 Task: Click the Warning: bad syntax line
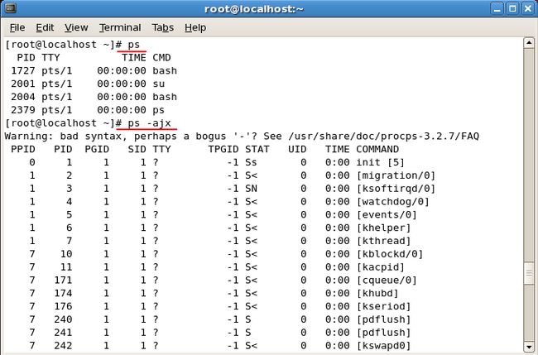[242, 137]
